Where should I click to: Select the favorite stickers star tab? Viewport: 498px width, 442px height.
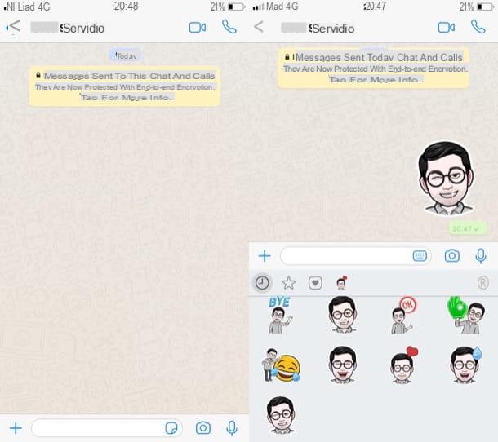(x=288, y=283)
